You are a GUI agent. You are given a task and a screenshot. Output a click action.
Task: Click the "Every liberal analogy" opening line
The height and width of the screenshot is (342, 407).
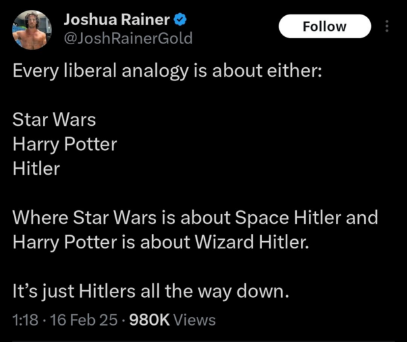pos(167,71)
